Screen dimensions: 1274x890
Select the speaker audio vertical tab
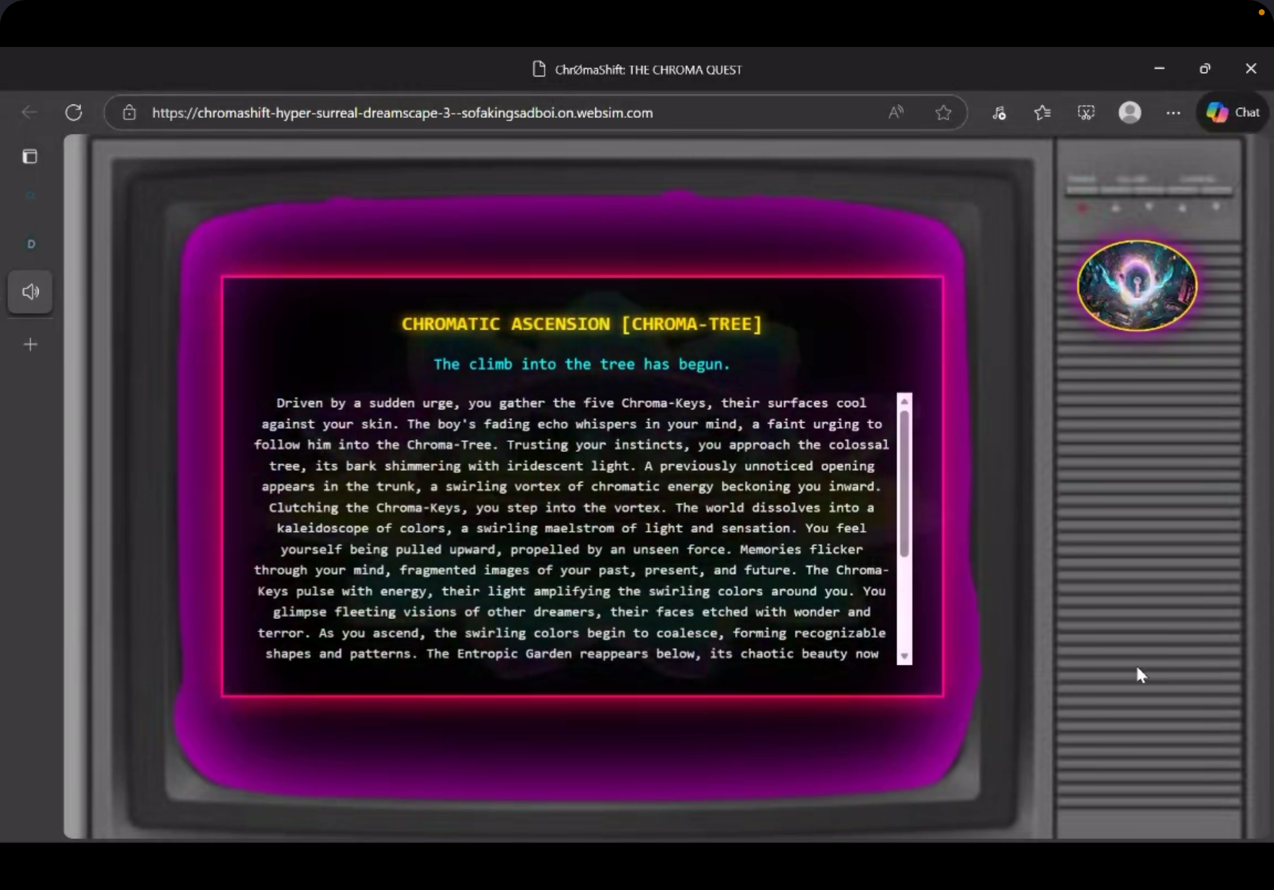[30, 291]
